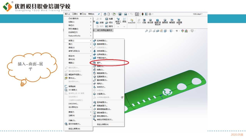Click the Display Style cube icon
The height and width of the screenshot is (138, 246).
(171, 31)
